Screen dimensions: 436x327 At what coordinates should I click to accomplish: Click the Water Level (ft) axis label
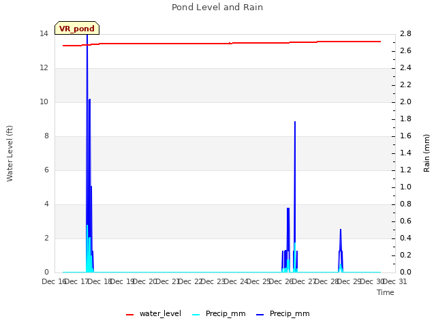[x=10, y=153]
